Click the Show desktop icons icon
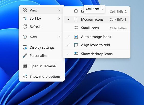 click(76, 54)
